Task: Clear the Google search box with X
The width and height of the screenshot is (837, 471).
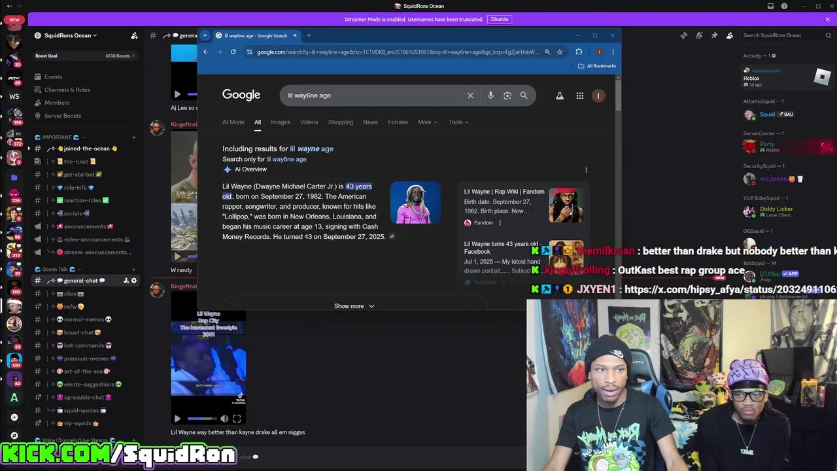Action: [x=470, y=96]
